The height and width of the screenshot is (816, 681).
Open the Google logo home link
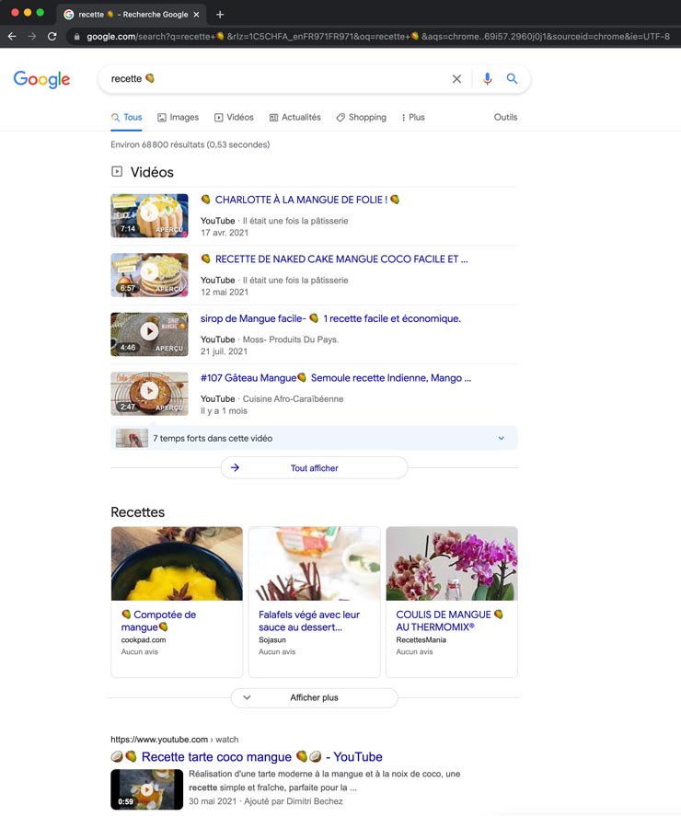[x=41, y=79]
